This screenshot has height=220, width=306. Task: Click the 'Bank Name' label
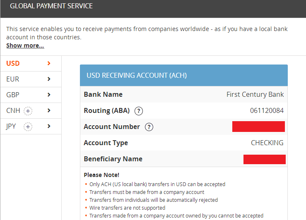[103, 94]
